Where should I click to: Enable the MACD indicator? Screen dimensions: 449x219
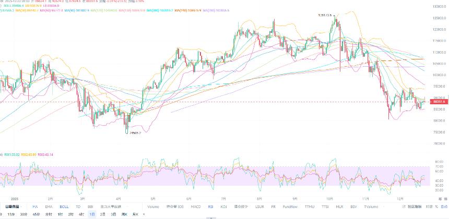pyautogui.click(x=196, y=206)
